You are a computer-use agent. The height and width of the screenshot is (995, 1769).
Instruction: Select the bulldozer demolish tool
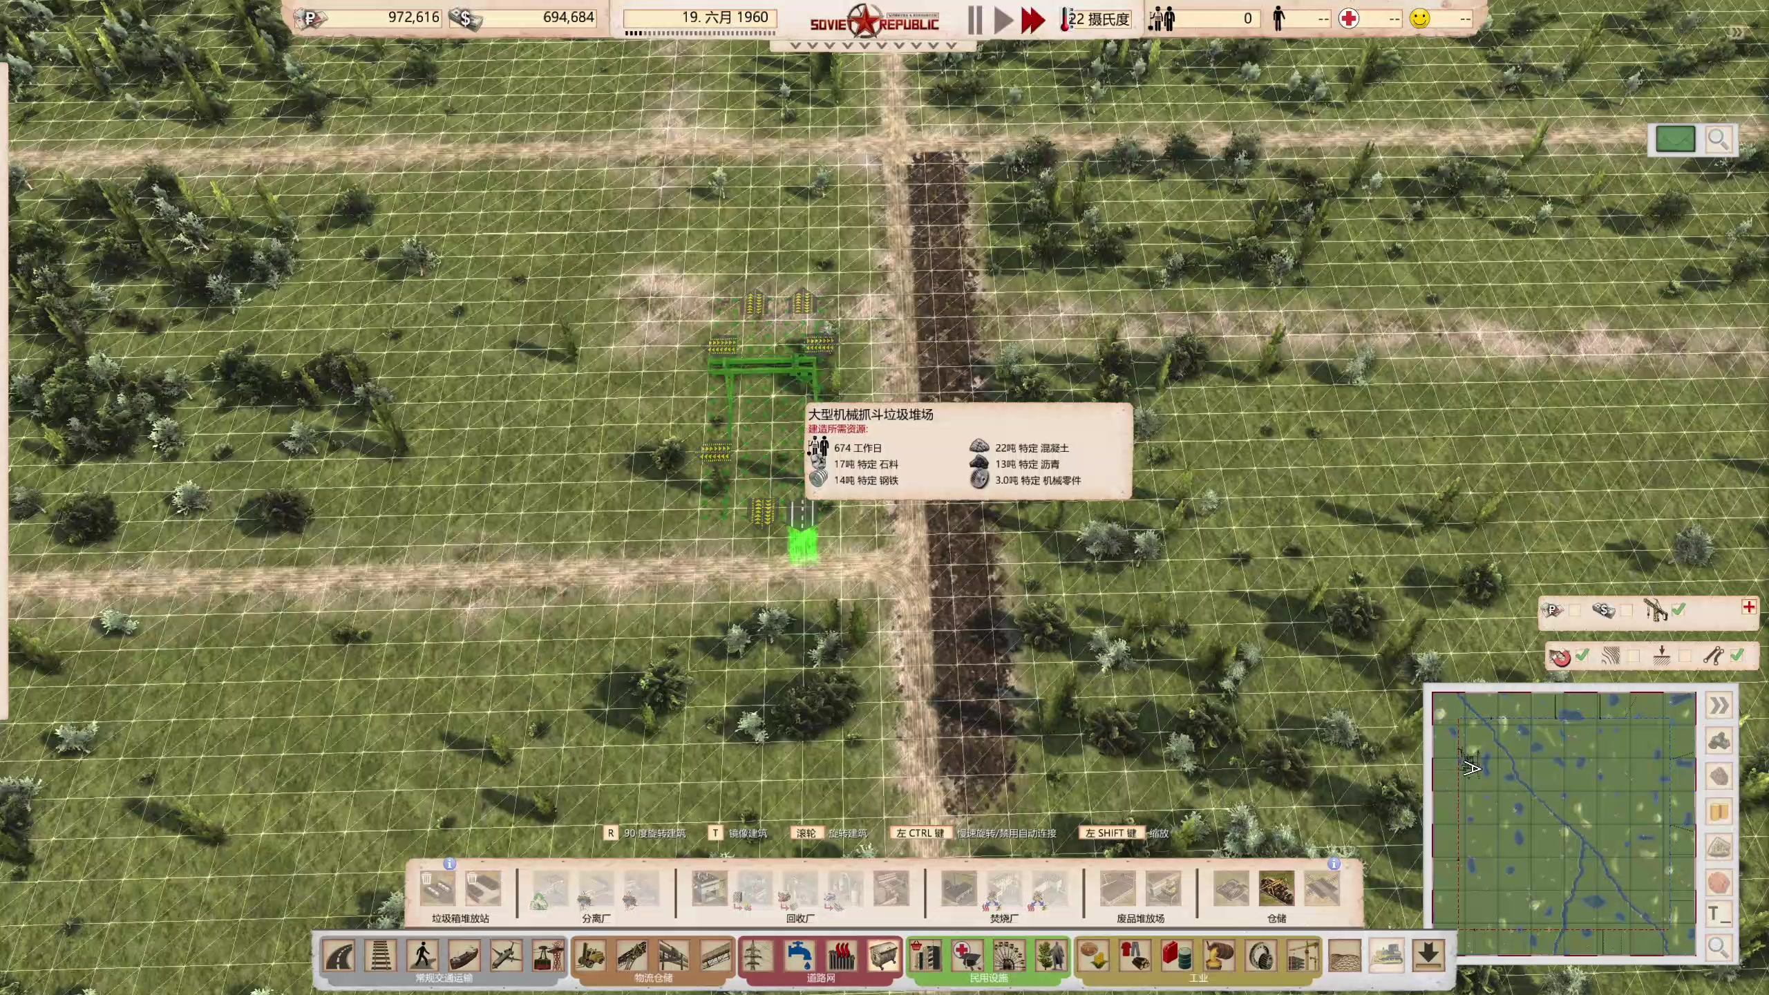(1386, 956)
